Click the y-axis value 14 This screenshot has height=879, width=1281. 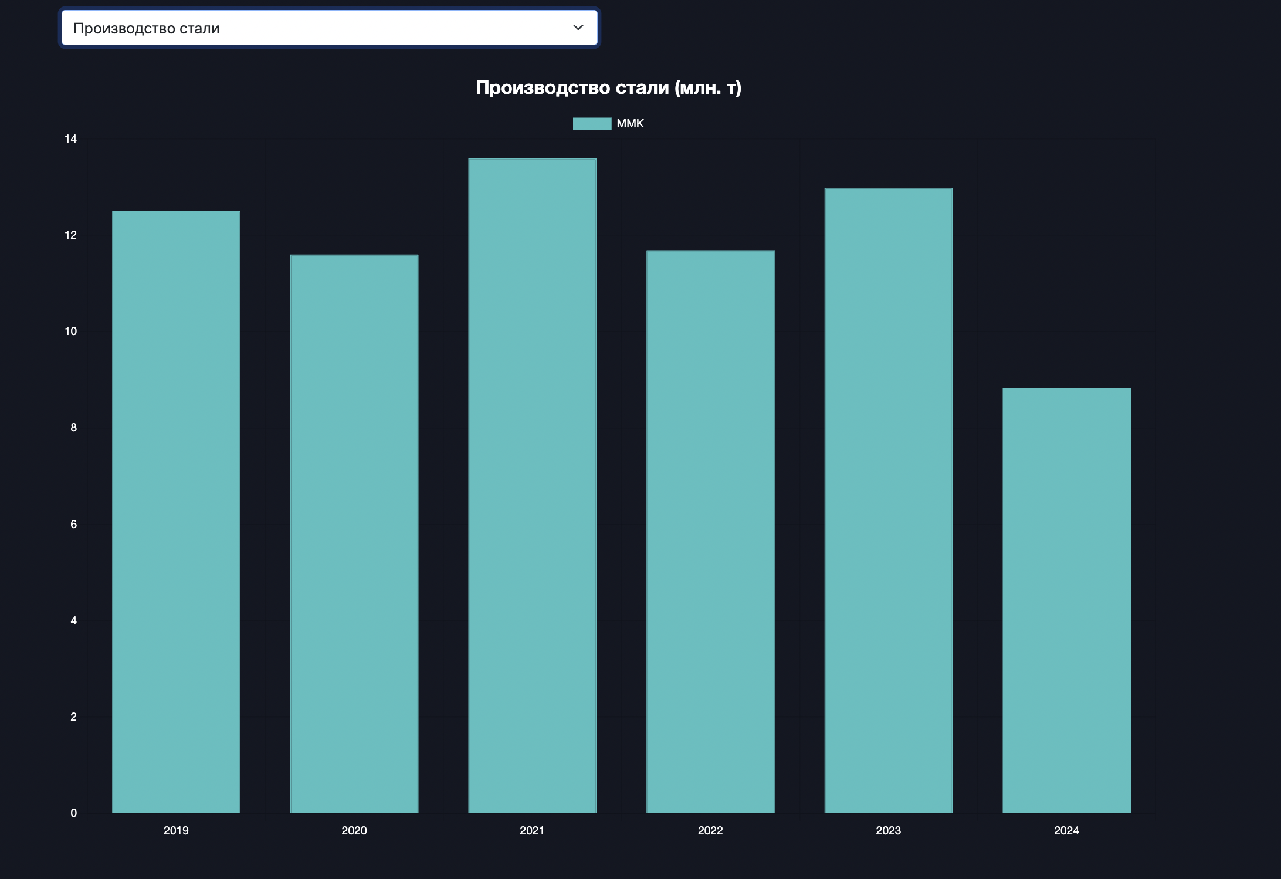[71, 139]
